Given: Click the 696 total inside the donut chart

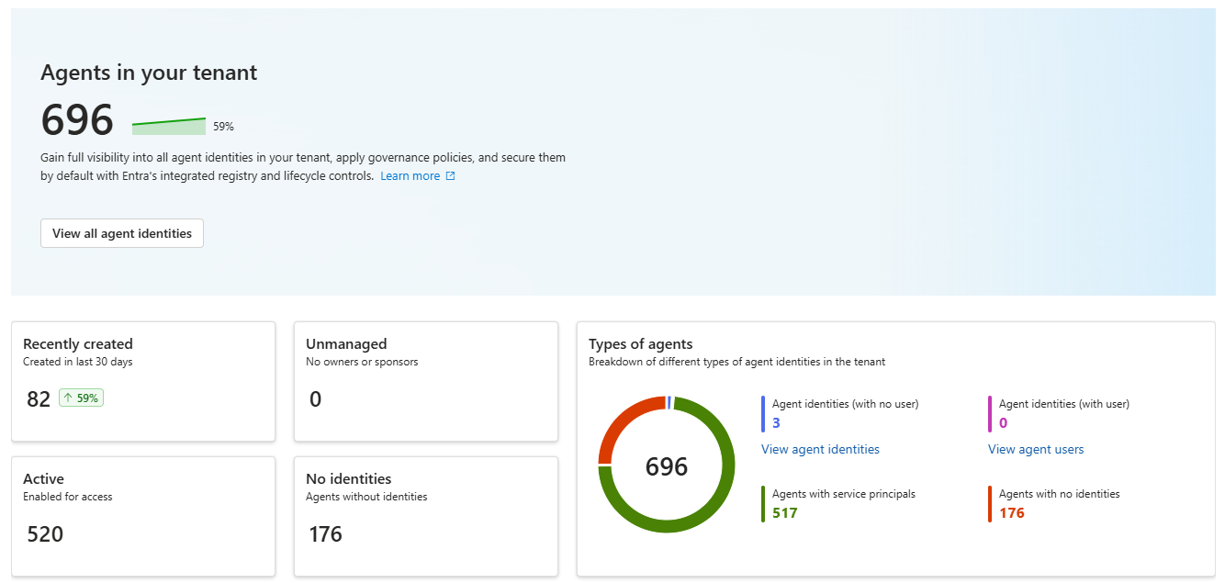Looking at the screenshot, I should [666, 465].
